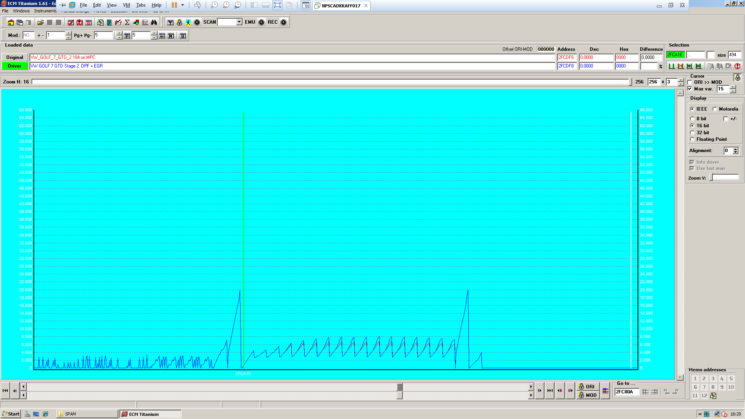
Task: Toggle the Max var. checkbox
Action: point(690,89)
